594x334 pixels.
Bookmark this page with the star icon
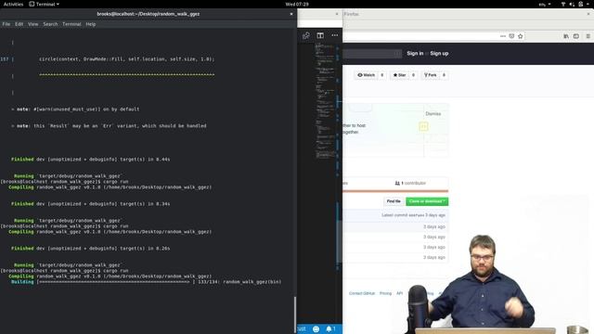tap(521, 36)
